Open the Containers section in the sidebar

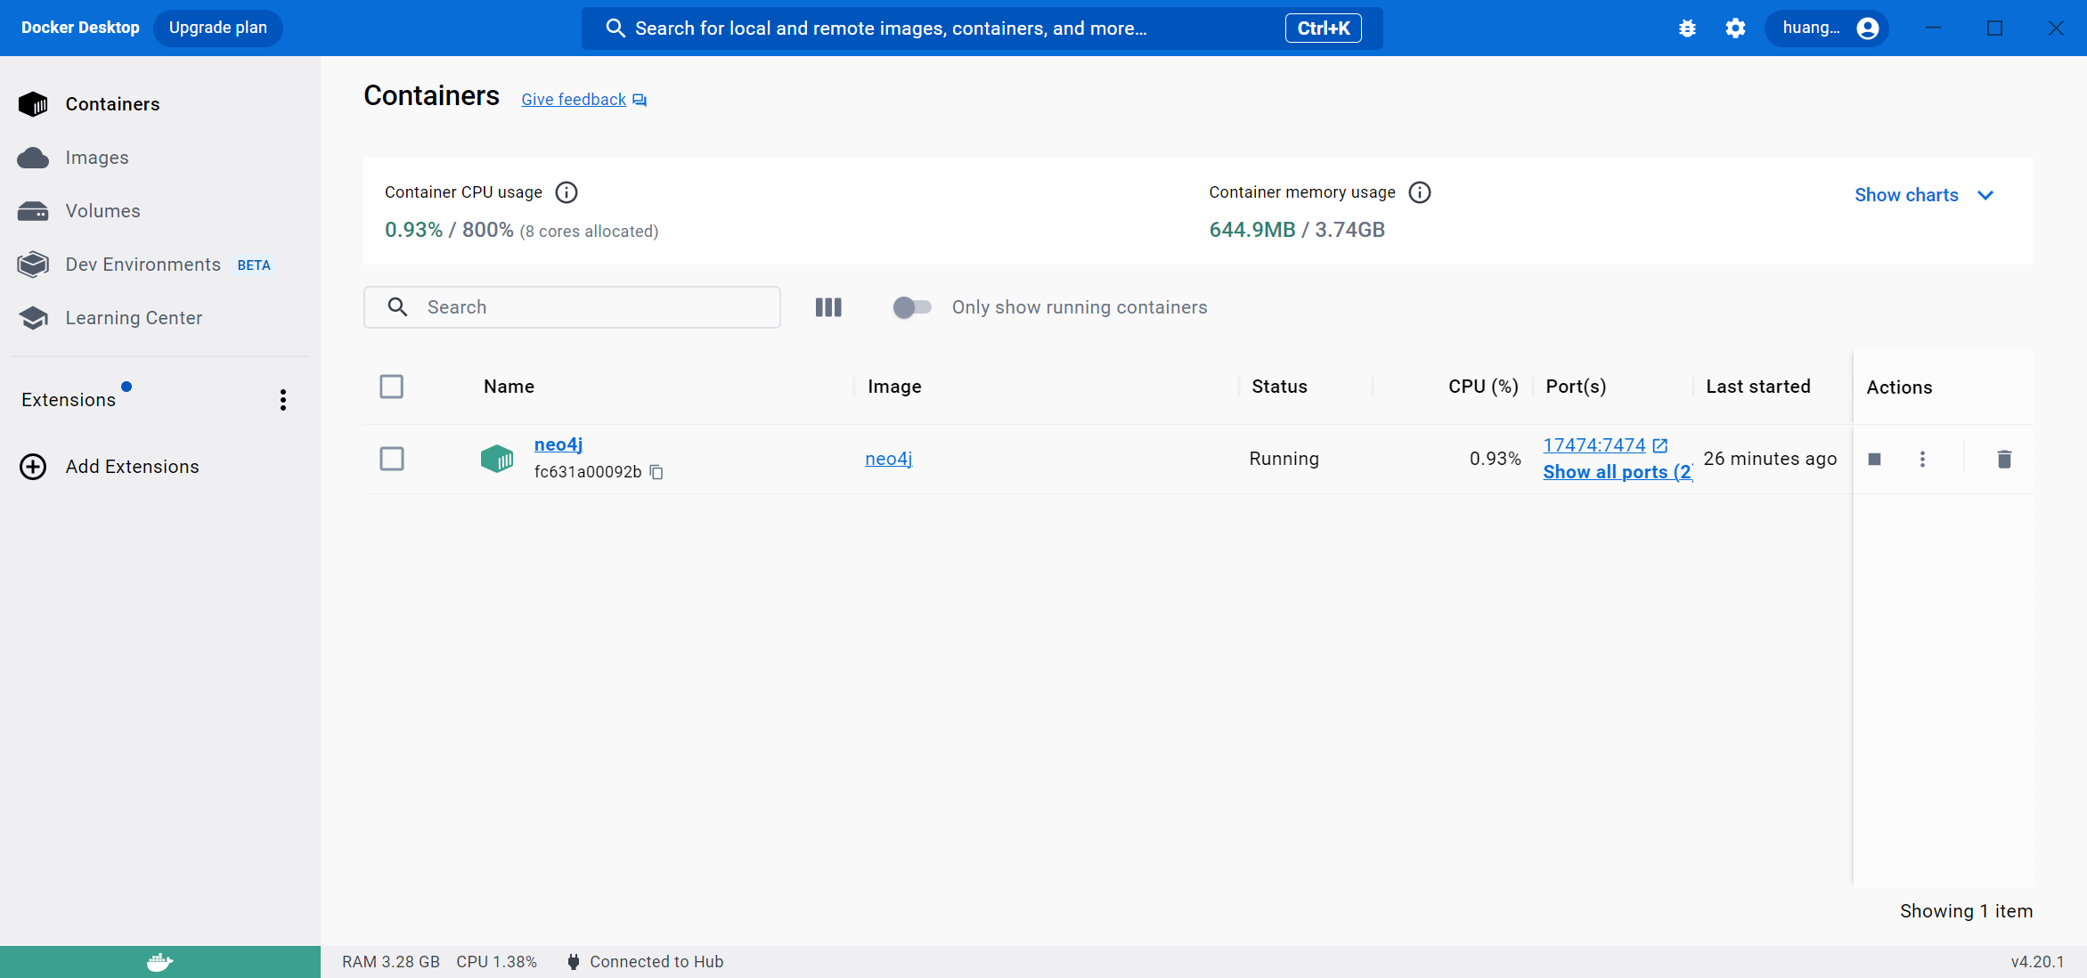[112, 104]
